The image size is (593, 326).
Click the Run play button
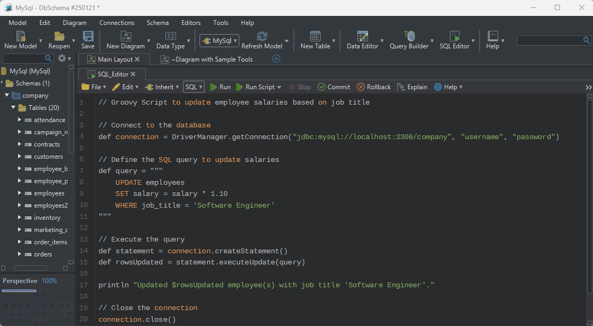[220, 87]
